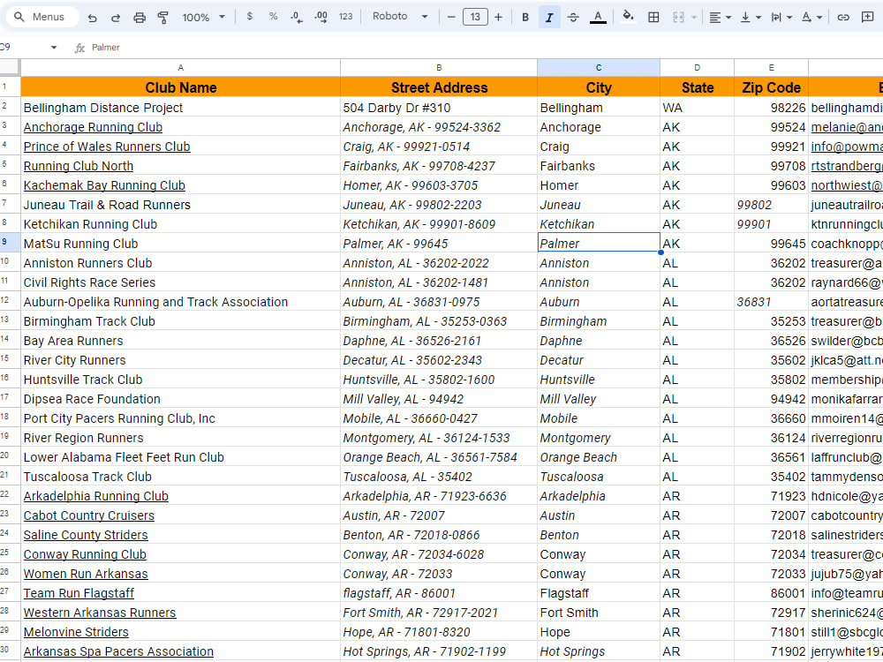883x662 pixels.
Task: Click the Undo icon
Action: (x=93, y=18)
